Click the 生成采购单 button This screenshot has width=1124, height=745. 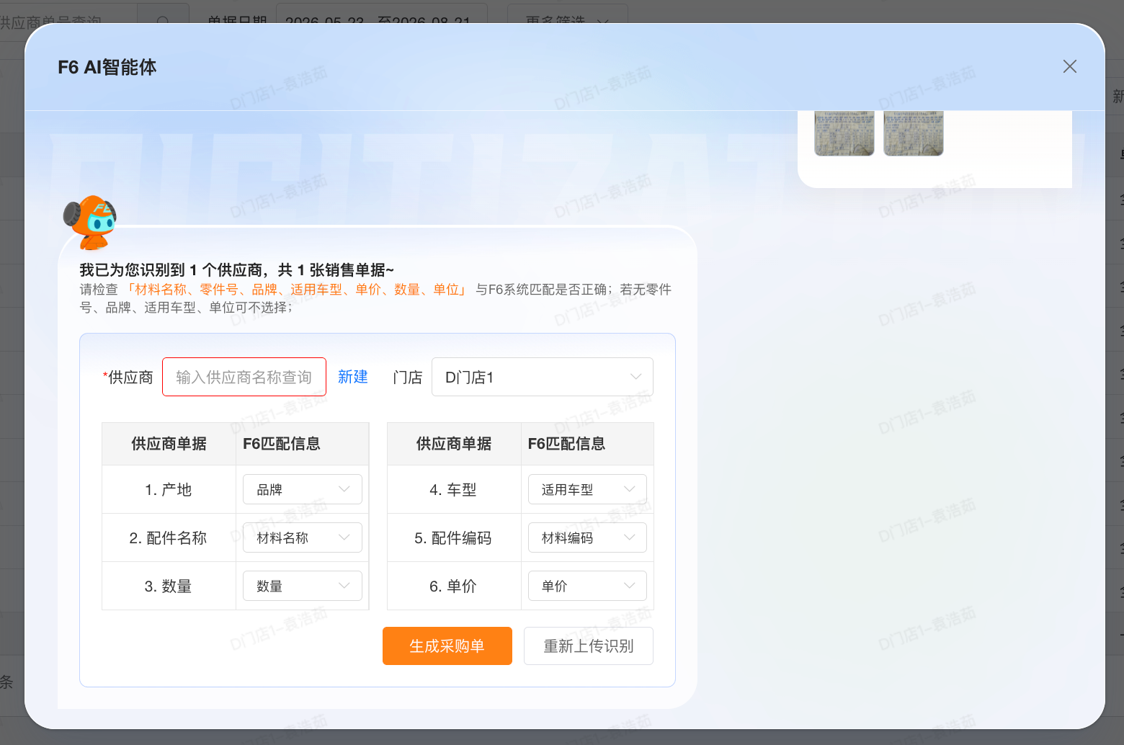click(447, 646)
